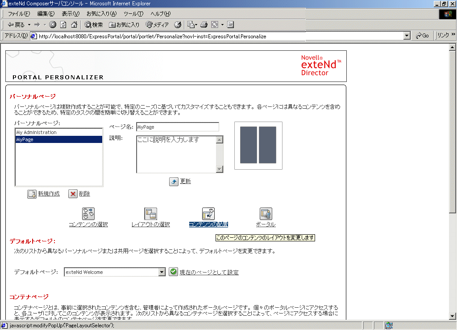Open the 表示(V) menu
Screen dimensions: 457x330
(71, 14)
